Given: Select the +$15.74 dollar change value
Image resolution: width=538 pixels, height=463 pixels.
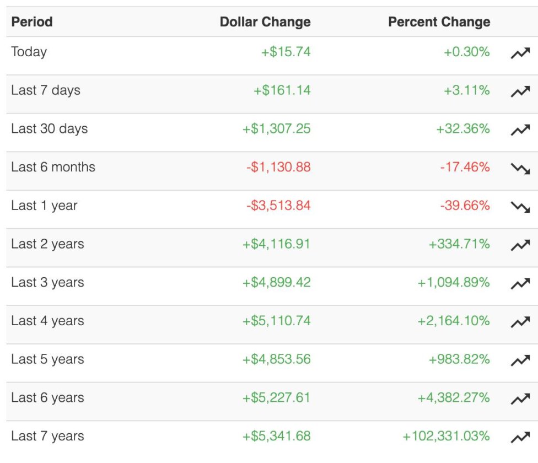Looking at the screenshot, I should (x=286, y=52).
